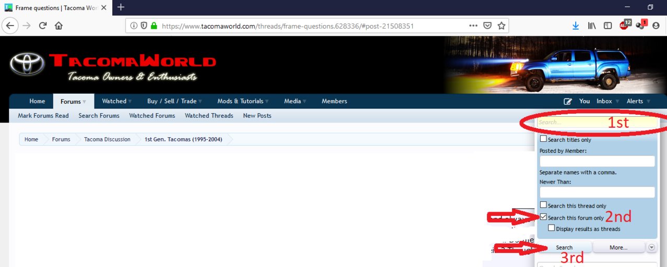Click the You account link
Viewport: 667px width, 267px height.
(x=585, y=101)
